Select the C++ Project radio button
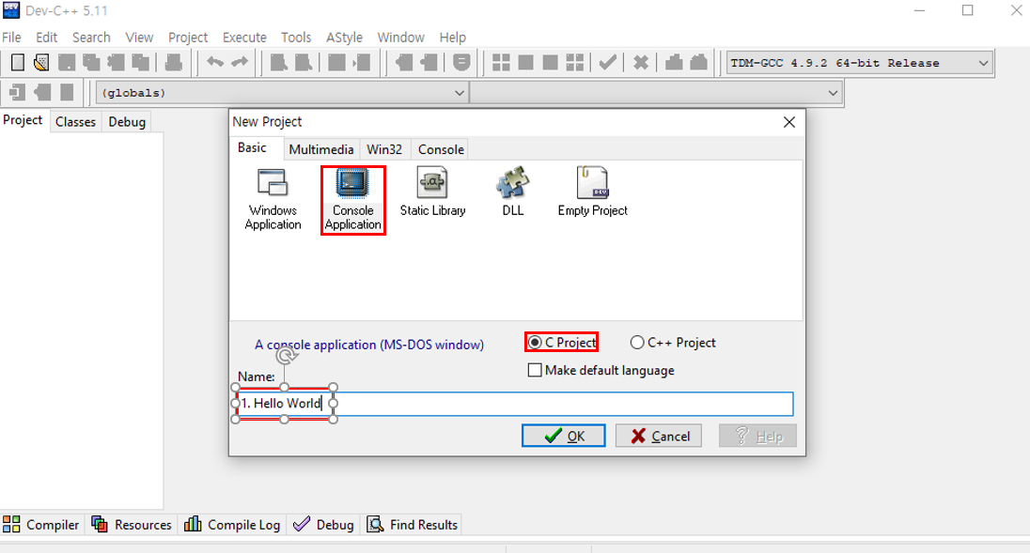 tap(673, 343)
